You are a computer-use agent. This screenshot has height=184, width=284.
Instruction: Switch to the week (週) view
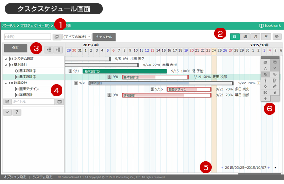(x=245, y=37)
